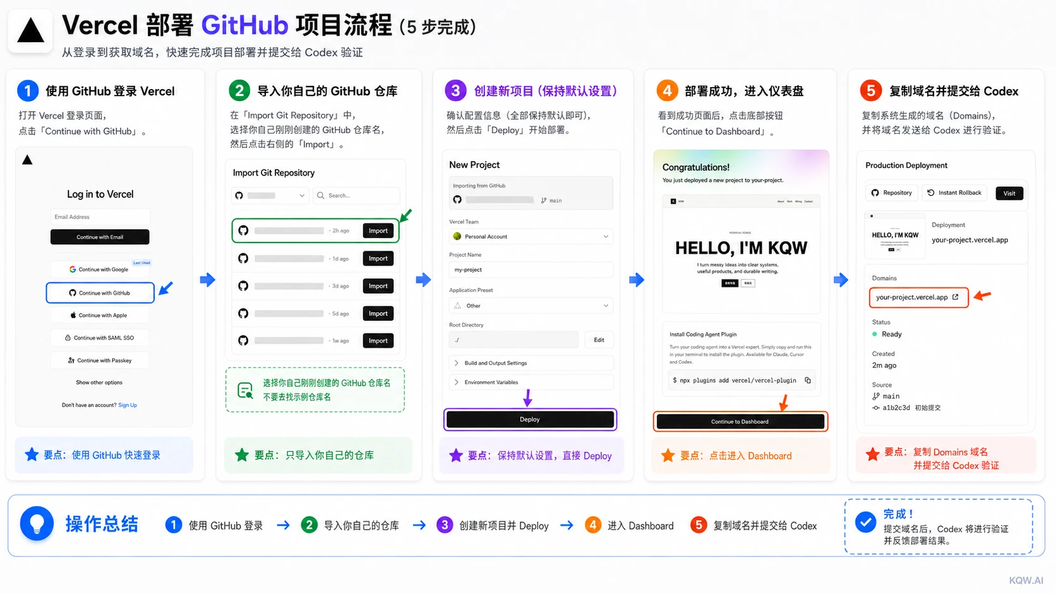Click Instant Rollback button
This screenshot has width=1056, height=594.
tap(954, 193)
